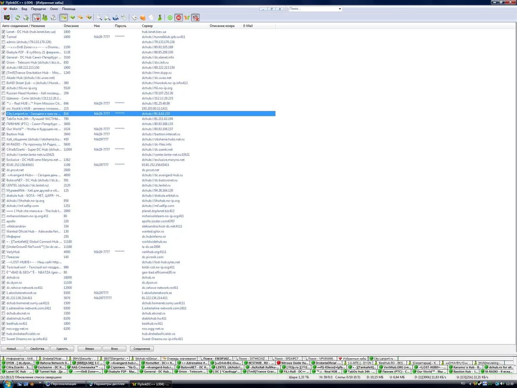Open the Передачи menu
This screenshot has height=388, width=517.
pyautogui.click(x=38, y=9)
